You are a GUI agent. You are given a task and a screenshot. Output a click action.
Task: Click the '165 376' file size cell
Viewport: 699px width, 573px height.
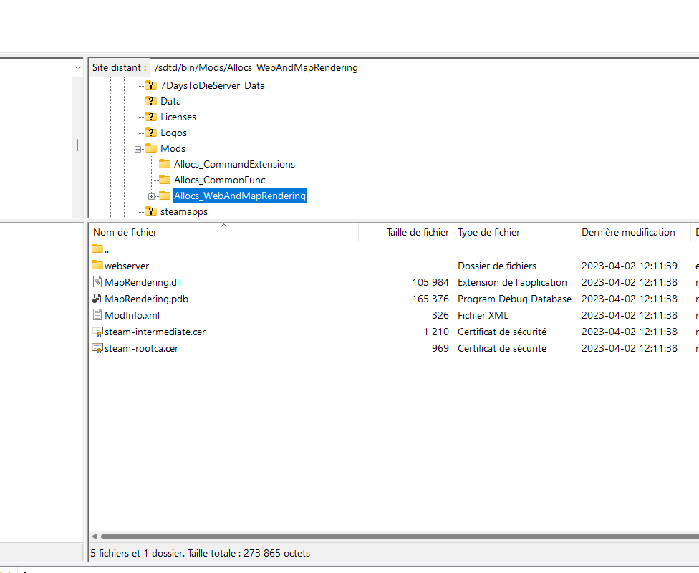tap(430, 299)
